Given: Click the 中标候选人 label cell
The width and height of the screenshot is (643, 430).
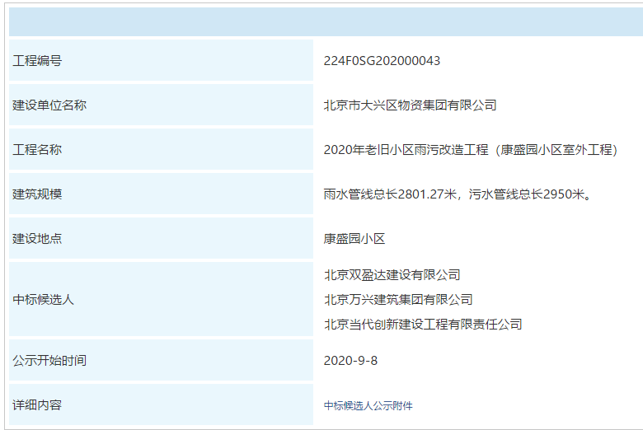Looking at the screenshot, I should (x=161, y=299).
